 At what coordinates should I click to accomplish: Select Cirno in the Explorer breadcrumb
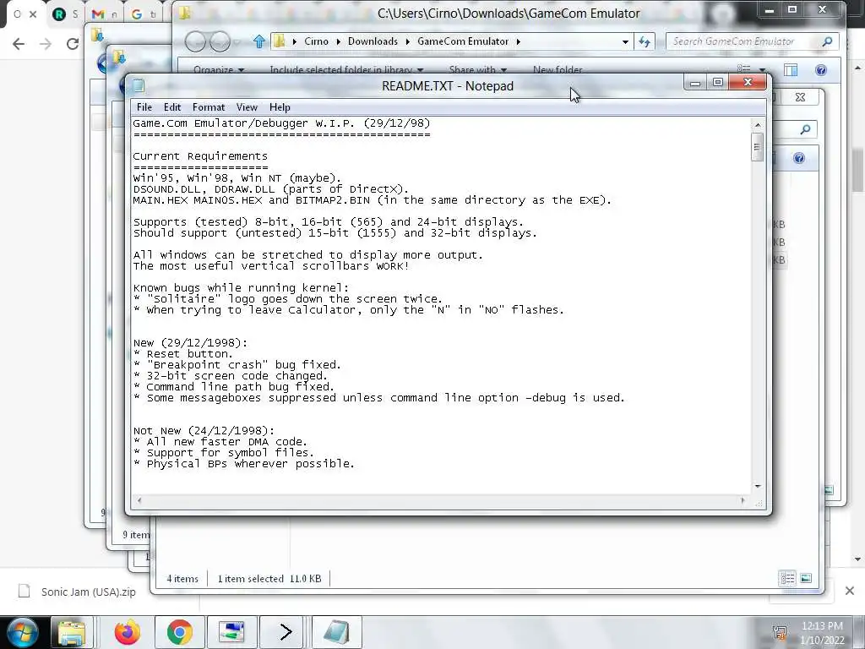coord(316,41)
